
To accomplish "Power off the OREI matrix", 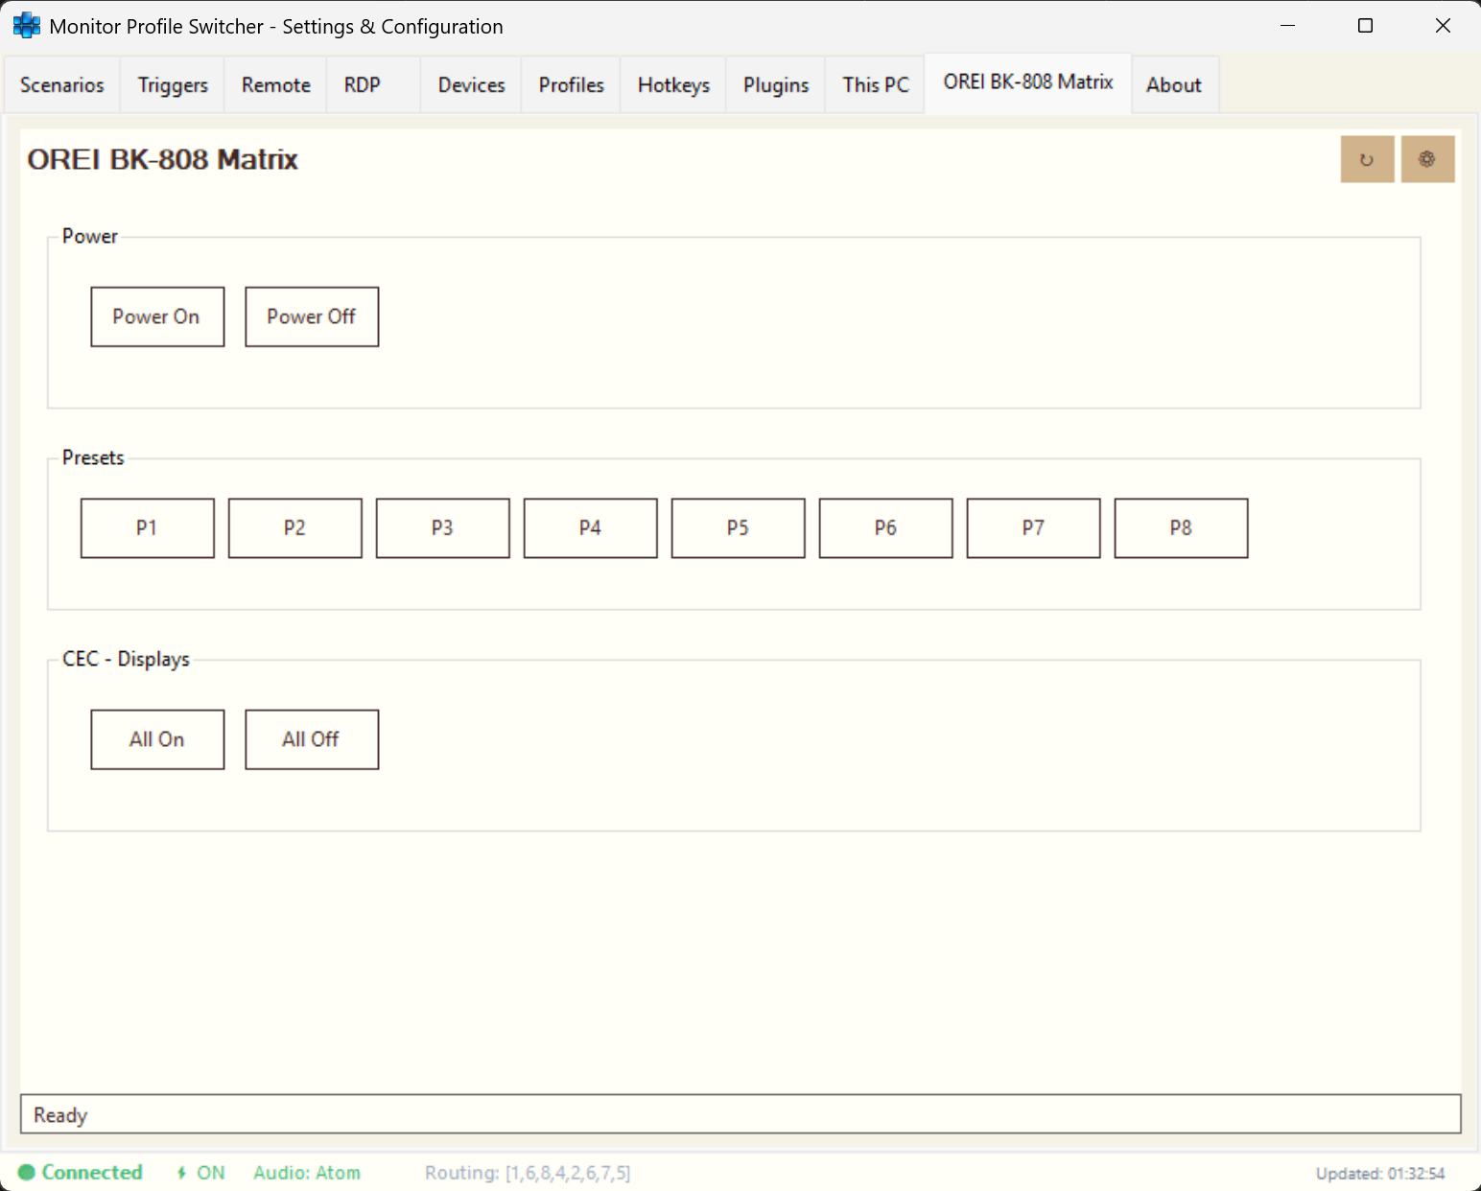I will (311, 316).
